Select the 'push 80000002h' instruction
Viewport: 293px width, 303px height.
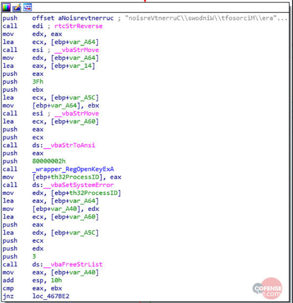34,161
